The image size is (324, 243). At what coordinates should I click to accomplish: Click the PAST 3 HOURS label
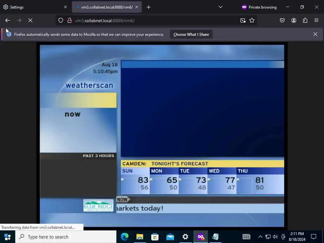coord(98,156)
